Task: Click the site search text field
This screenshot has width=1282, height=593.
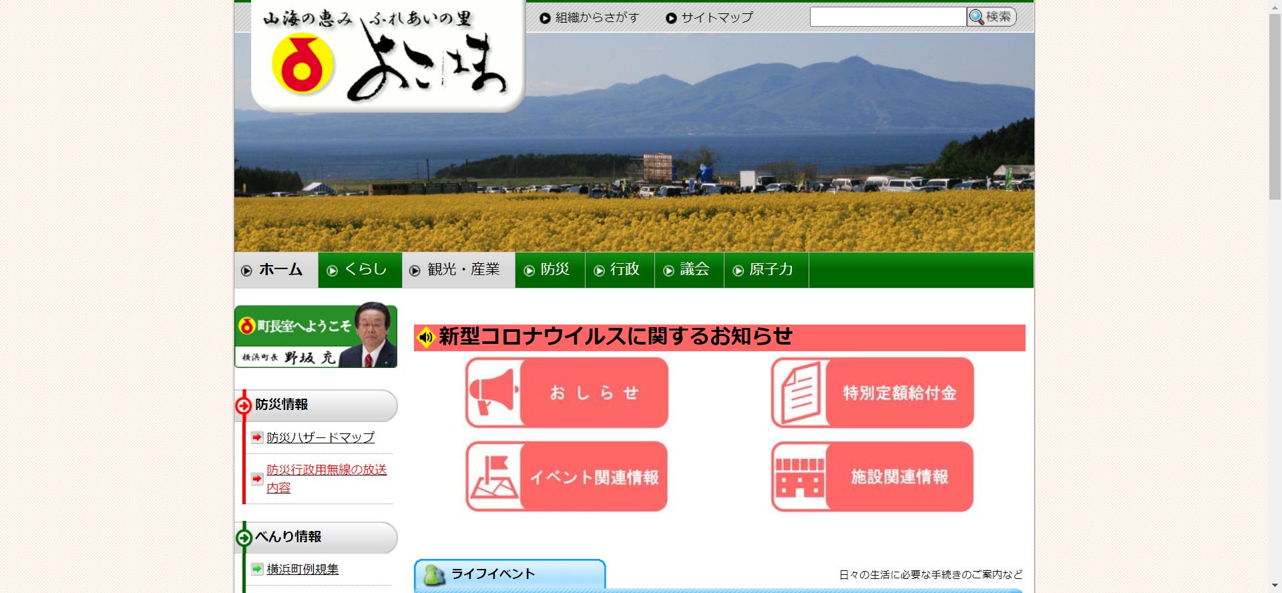Action: (x=887, y=17)
